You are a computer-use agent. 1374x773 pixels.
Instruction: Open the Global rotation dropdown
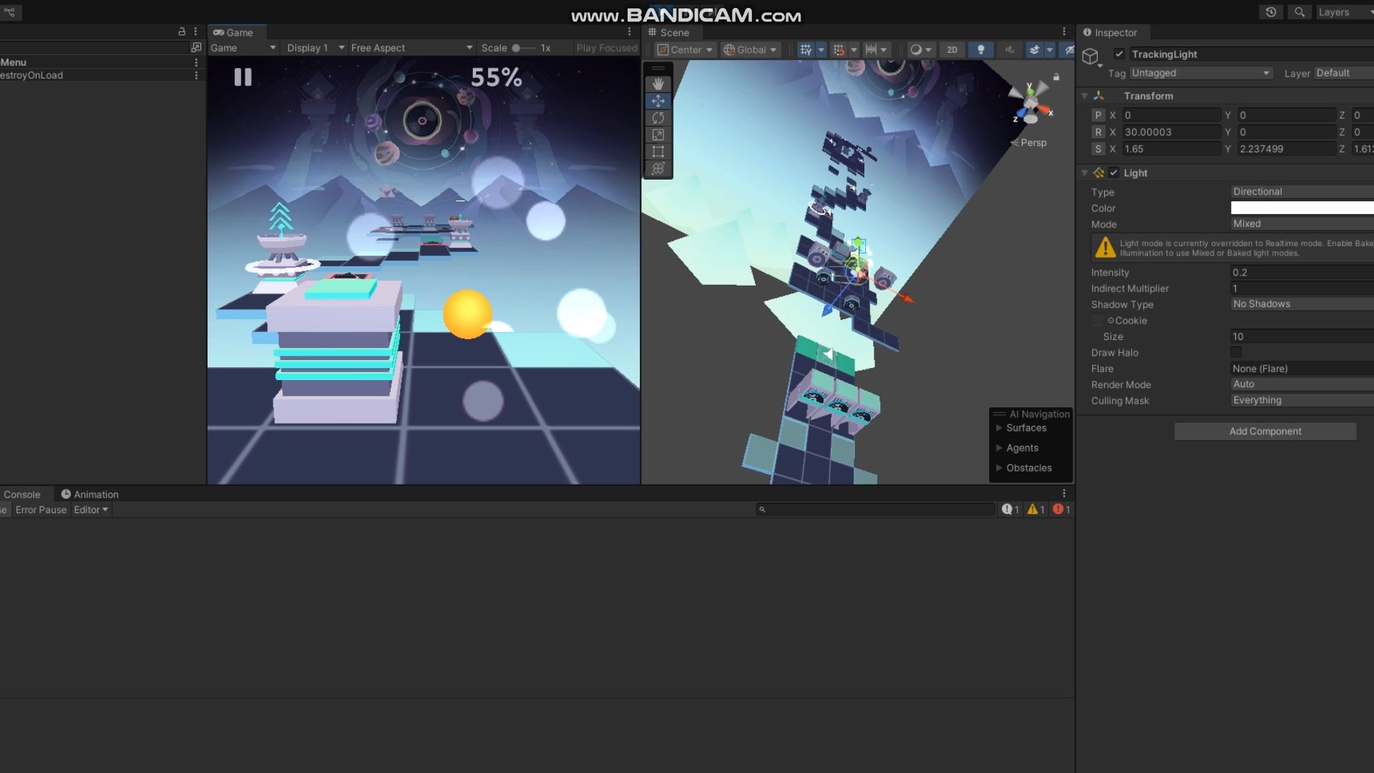pos(750,49)
